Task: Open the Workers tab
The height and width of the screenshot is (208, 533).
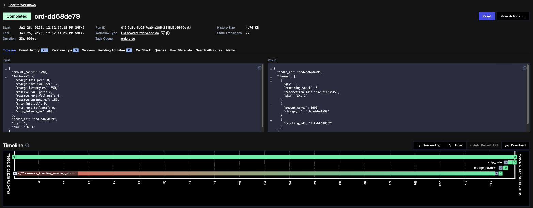Action: point(89,50)
